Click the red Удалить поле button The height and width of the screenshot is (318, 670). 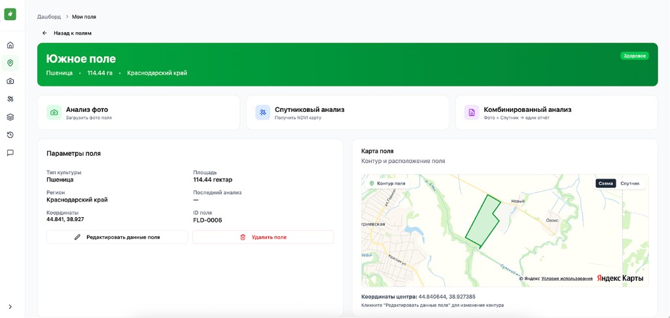263,237
